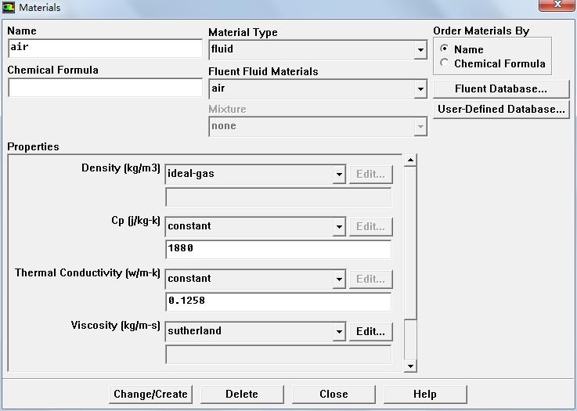Click the Fluent Database button
The image size is (577, 411).
[500, 88]
